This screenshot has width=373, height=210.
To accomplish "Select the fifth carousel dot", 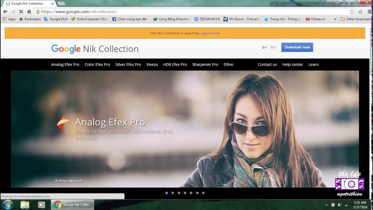I will point(191,193).
